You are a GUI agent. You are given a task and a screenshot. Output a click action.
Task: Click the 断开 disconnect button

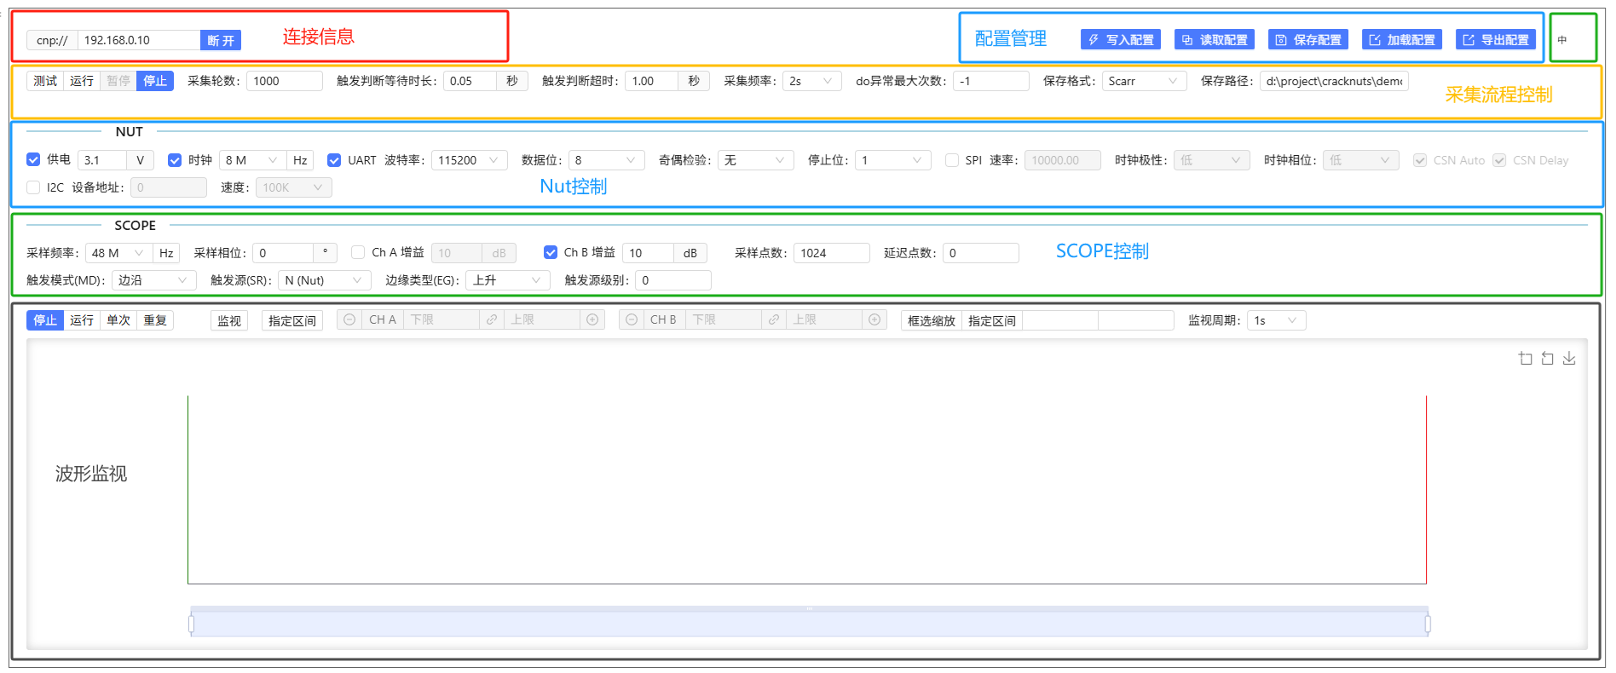tap(221, 40)
